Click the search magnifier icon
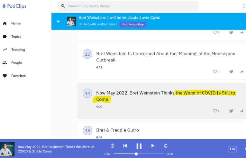The width and height of the screenshot is (246, 158). click(x=63, y=6)
